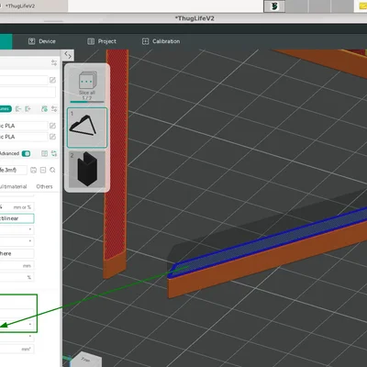Save the process preset with disk icon
Image resolution: width=367 pixels, height=367 pixels.
33,170
